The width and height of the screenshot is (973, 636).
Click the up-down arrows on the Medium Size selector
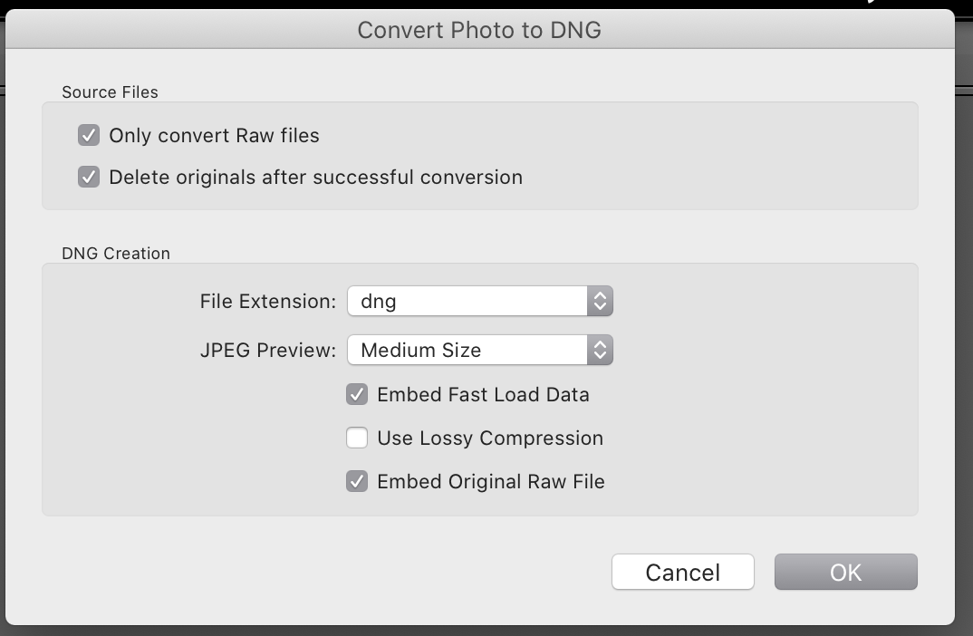pyautogui.click(x=600, y=351)
